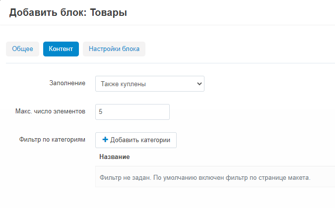335x209 pixels.
Task: Open the Заполнение dropdown
Action: [149, 84]
